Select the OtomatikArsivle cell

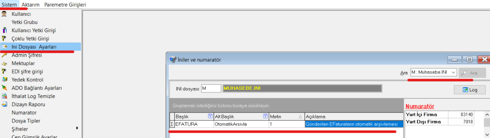(241, 124)
